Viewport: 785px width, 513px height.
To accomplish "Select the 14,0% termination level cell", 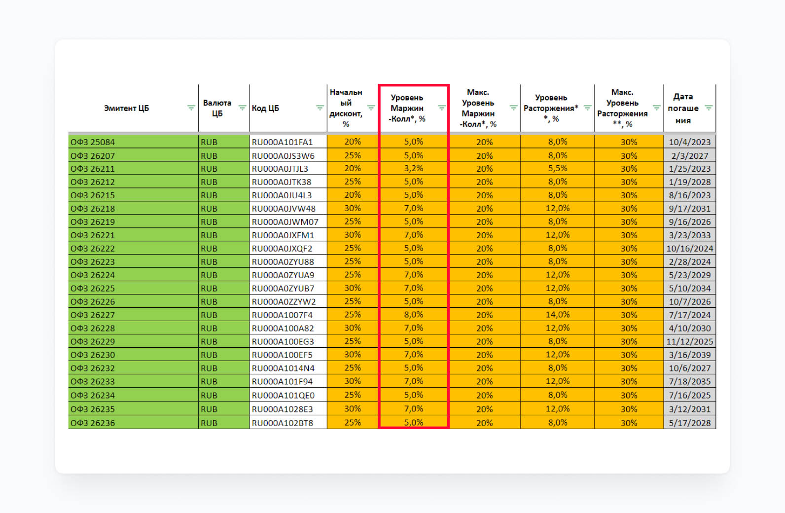I will 557,315.
